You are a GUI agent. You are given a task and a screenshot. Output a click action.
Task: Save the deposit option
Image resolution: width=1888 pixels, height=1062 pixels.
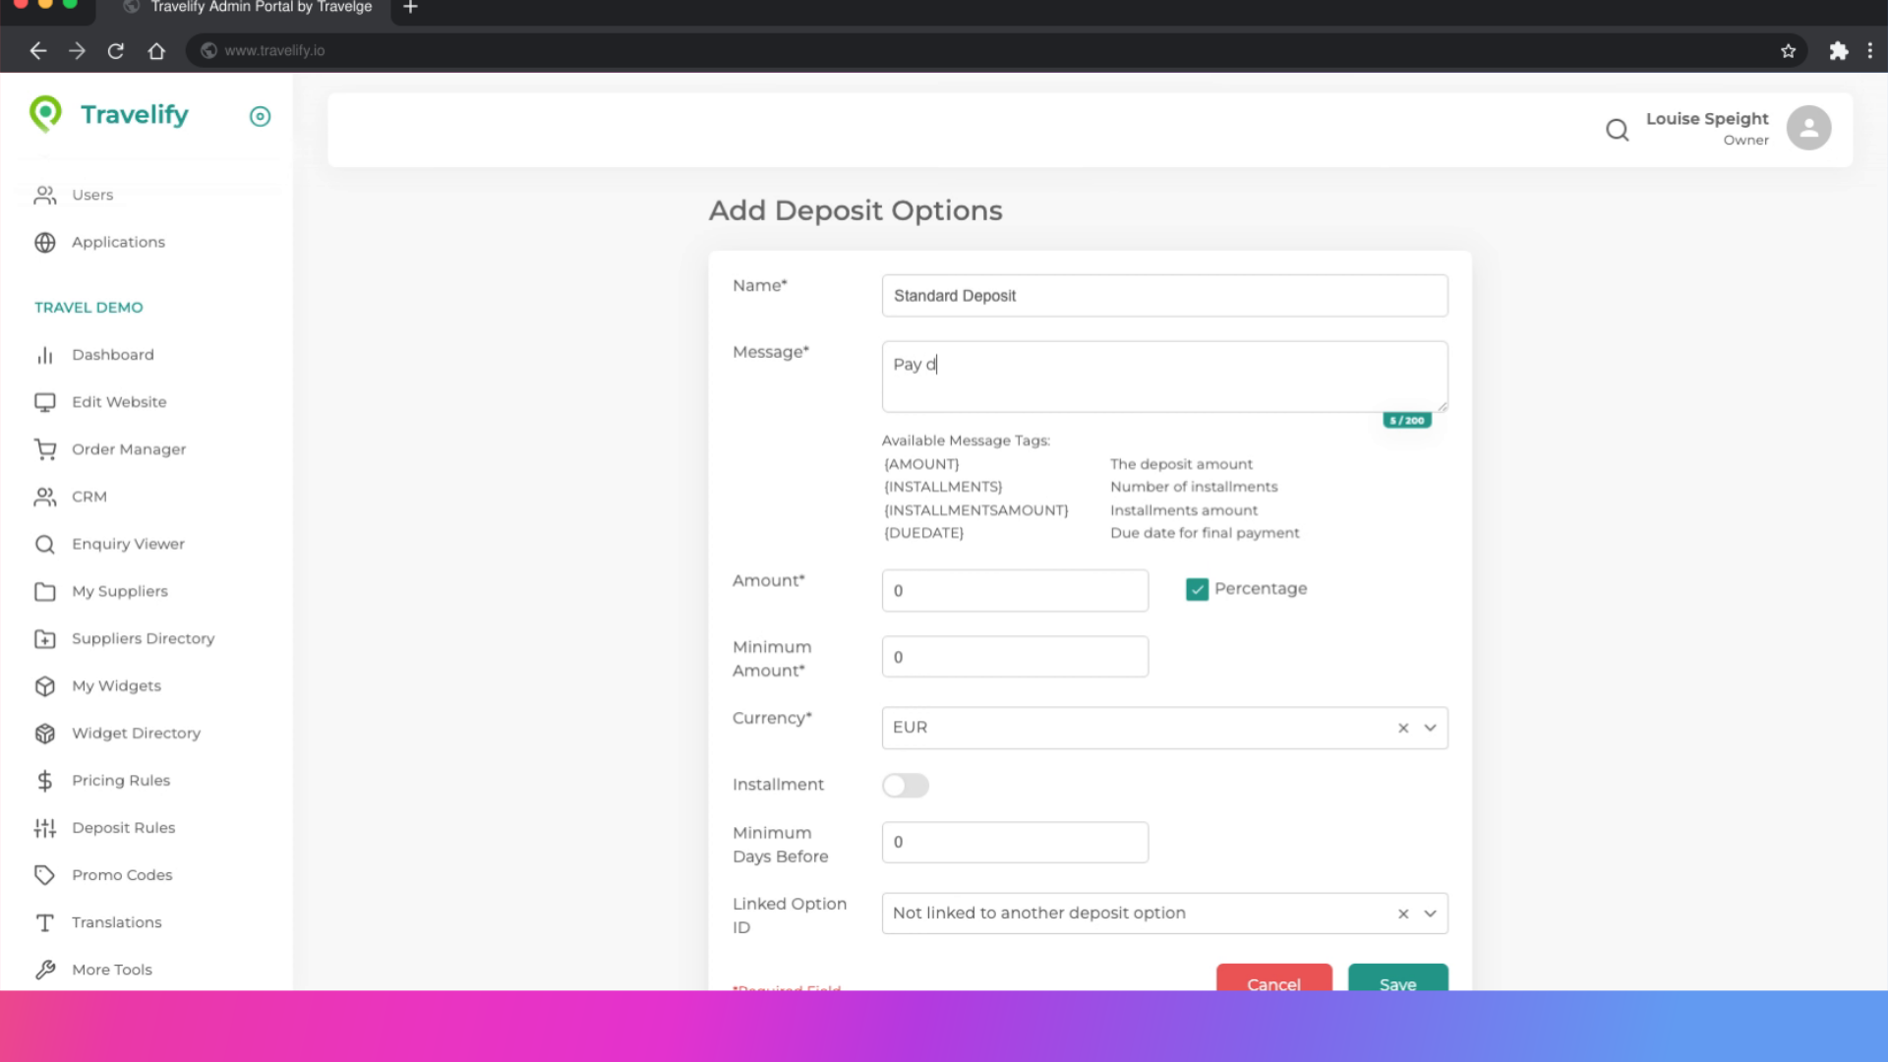1397,984
